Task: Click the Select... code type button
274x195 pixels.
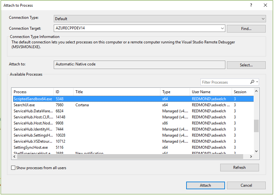Action: (x=246, y=65)
